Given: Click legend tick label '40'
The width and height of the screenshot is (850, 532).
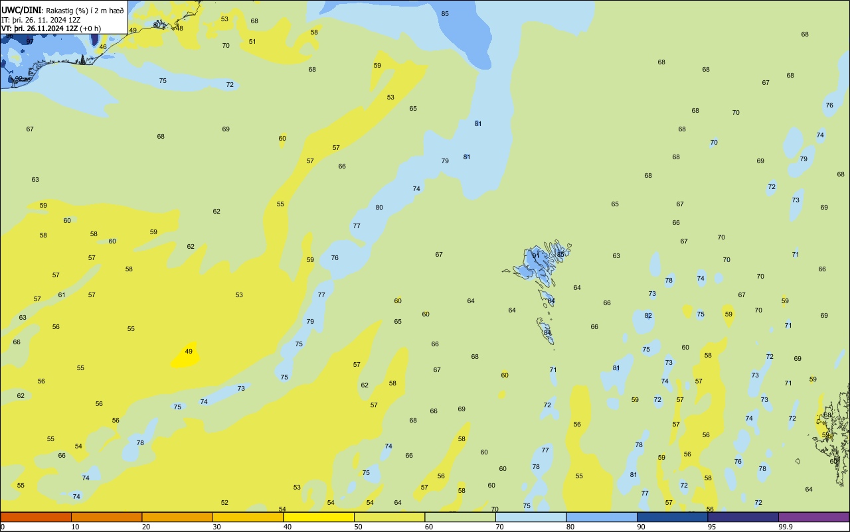Looking at the screenshot, I should coord(288,527).
